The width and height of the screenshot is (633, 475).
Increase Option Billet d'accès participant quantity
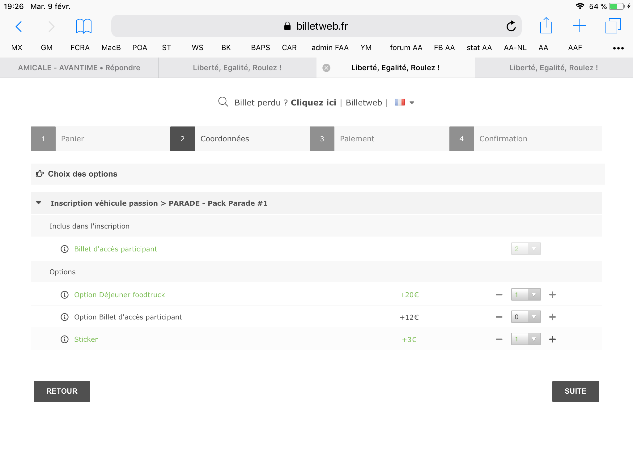[552, 317]
